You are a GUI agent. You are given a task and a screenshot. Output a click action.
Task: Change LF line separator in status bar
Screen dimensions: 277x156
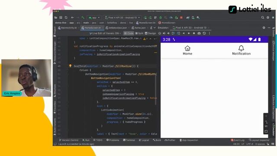coord(243,144)
